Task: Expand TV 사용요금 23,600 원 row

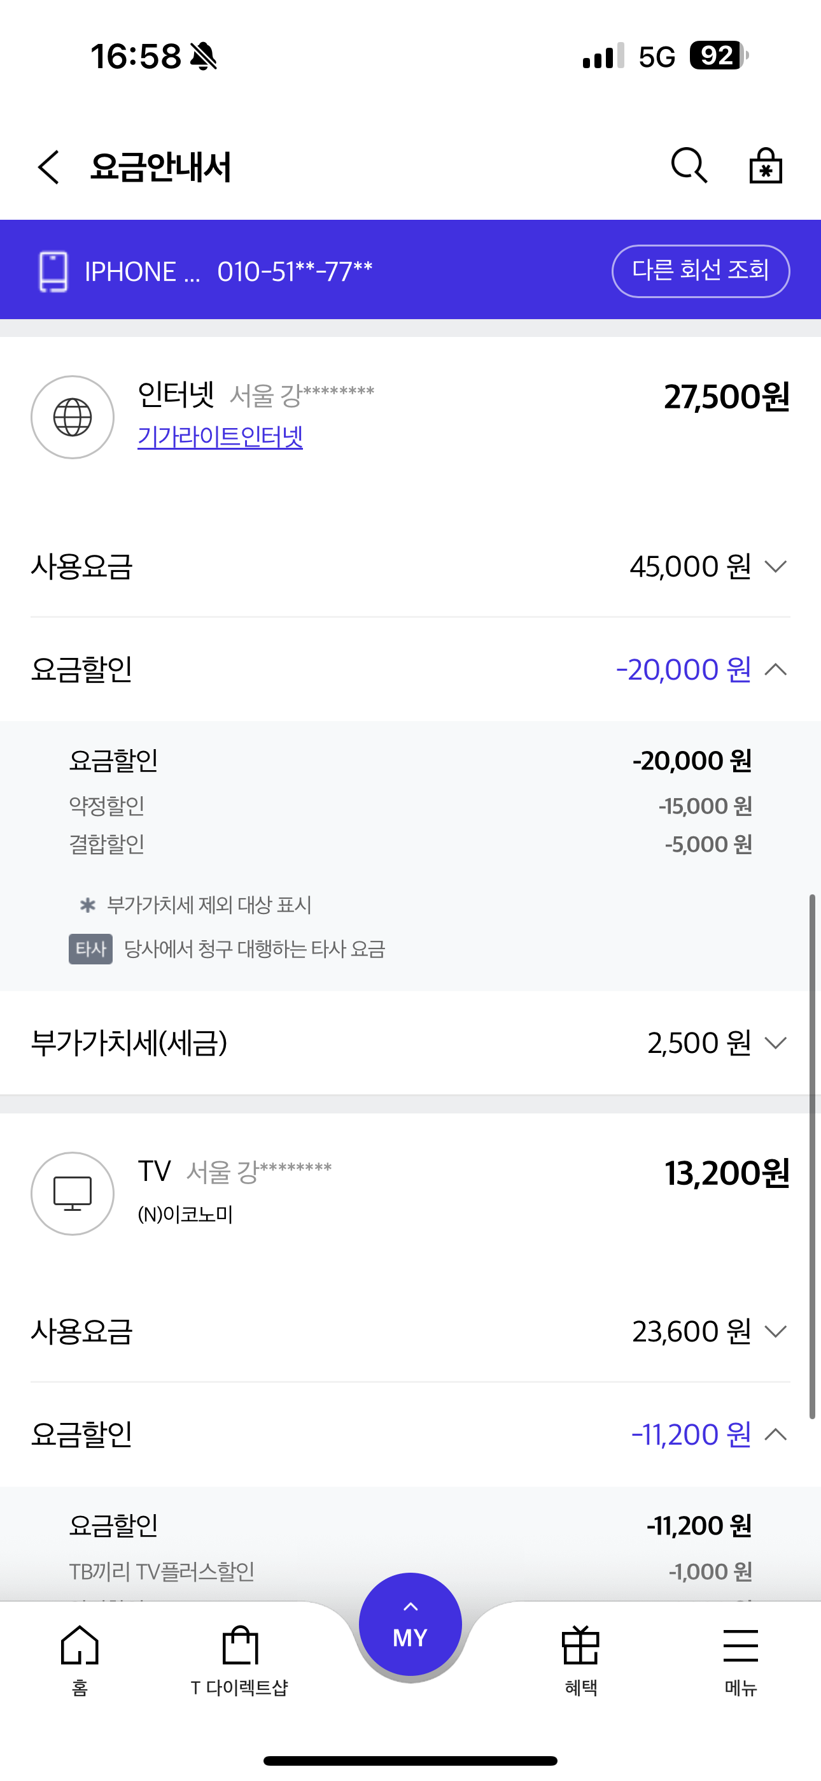Action: 775,1331
